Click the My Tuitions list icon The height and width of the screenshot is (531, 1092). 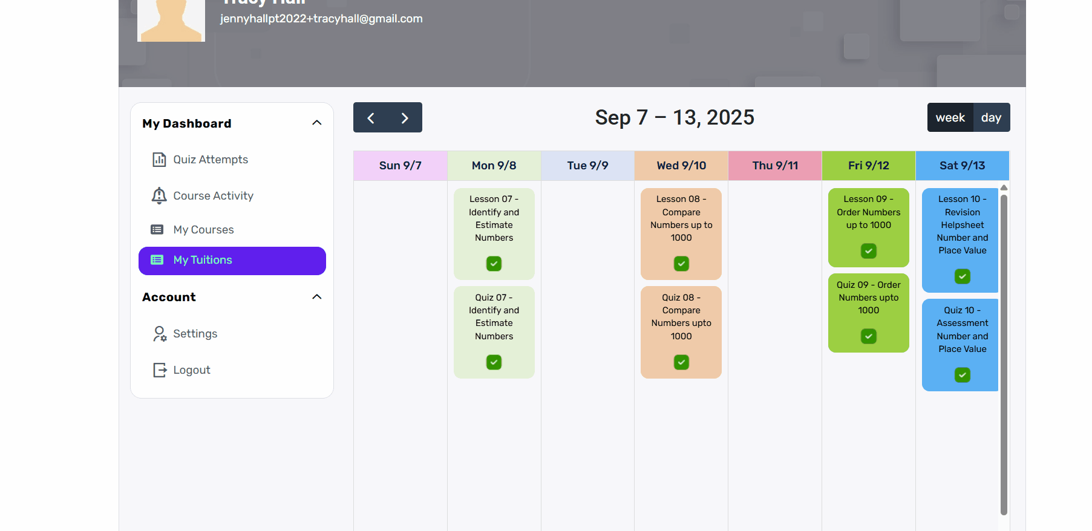157,260
